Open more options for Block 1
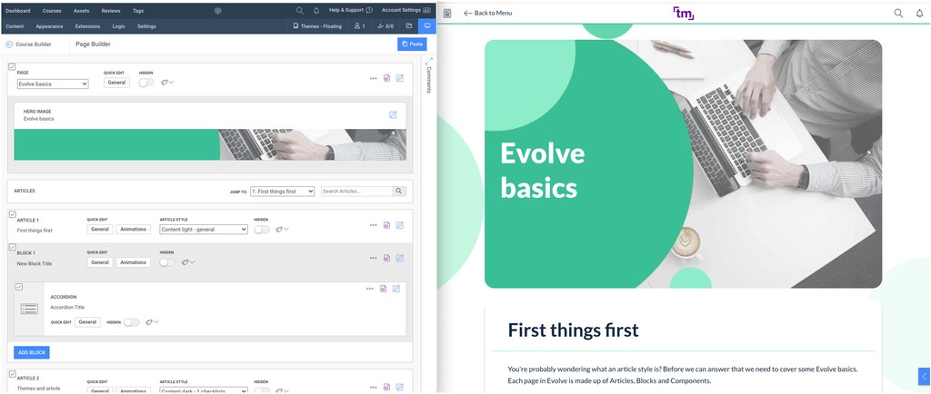Viewport: 931px width, 394px height. tap(373, 259)
